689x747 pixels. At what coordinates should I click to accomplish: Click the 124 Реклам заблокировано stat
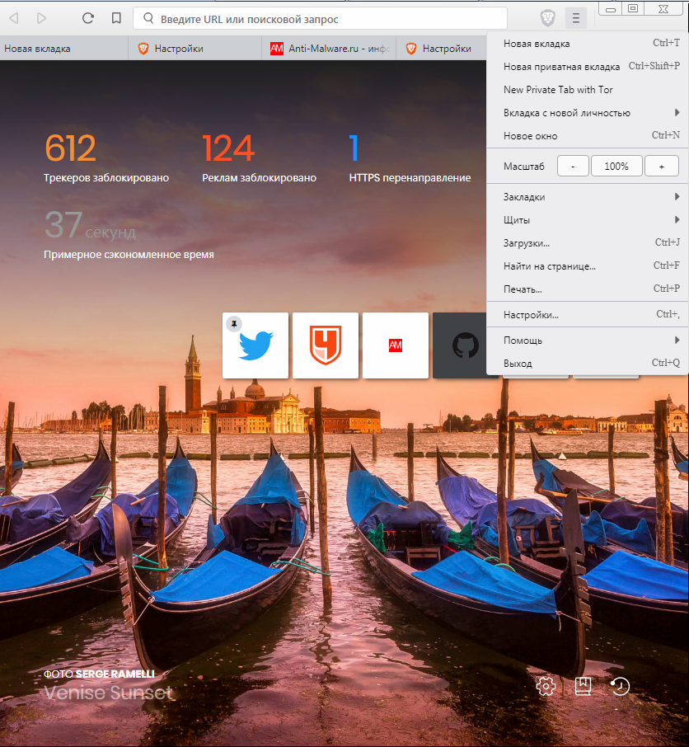[259, 157]
